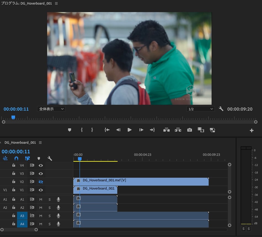The image size is (262, 237).
Task: Open DG_Hoverboard_001 timeline panel menu
Action: (x=40, y=143)
